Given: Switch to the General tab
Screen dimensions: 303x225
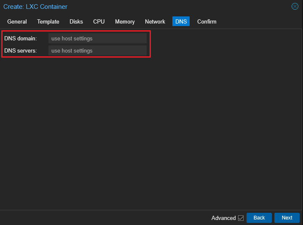Looking at the screenshot, I should pyautogui.click(x=17, y=21).
